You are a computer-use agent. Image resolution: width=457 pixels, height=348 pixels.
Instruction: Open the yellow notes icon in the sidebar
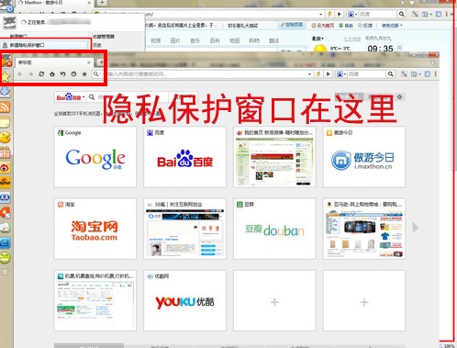click(x=6, y=122)
